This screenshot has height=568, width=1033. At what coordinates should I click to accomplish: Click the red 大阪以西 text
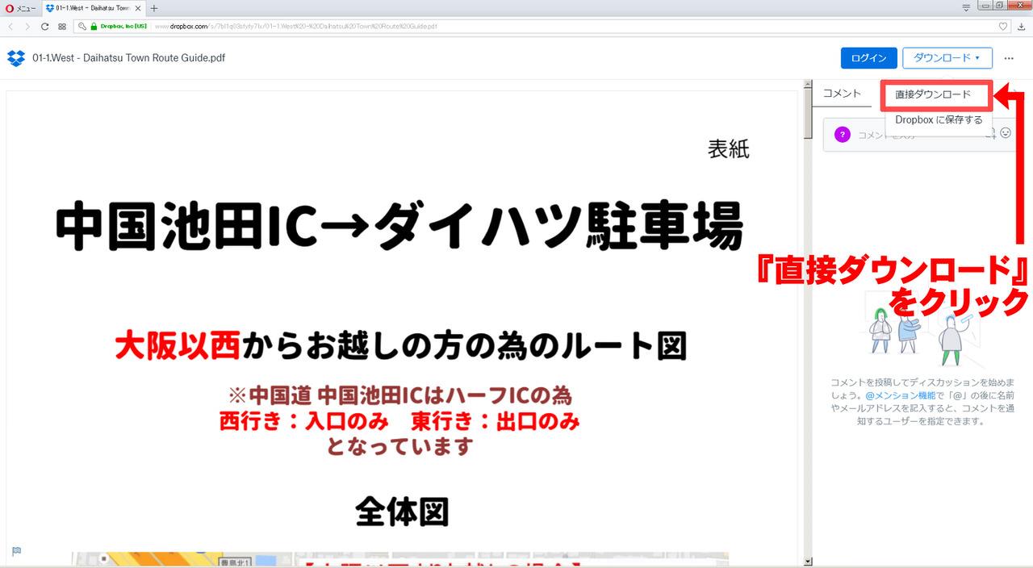[178, 346]
